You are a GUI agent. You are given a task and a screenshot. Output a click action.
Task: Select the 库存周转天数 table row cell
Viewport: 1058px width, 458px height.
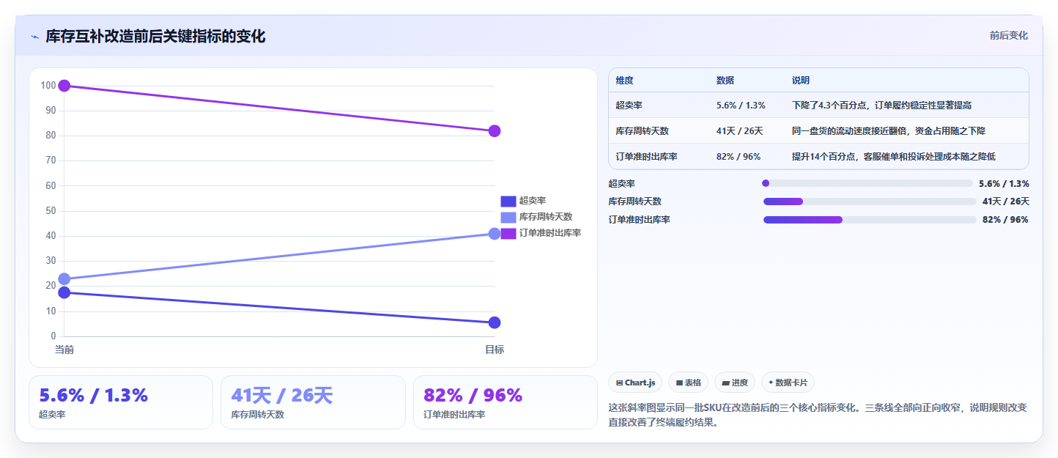coord(643,131)
